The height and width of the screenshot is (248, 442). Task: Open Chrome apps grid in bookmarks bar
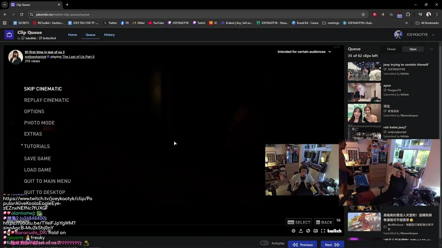click(x=4, y=23)
